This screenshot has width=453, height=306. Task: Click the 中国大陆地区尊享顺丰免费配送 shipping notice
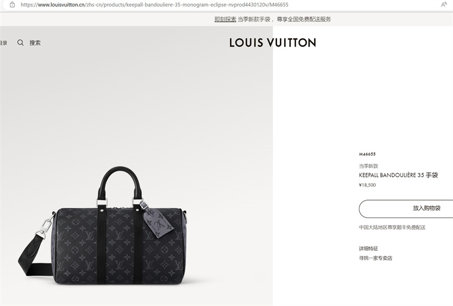coord(392,227)
